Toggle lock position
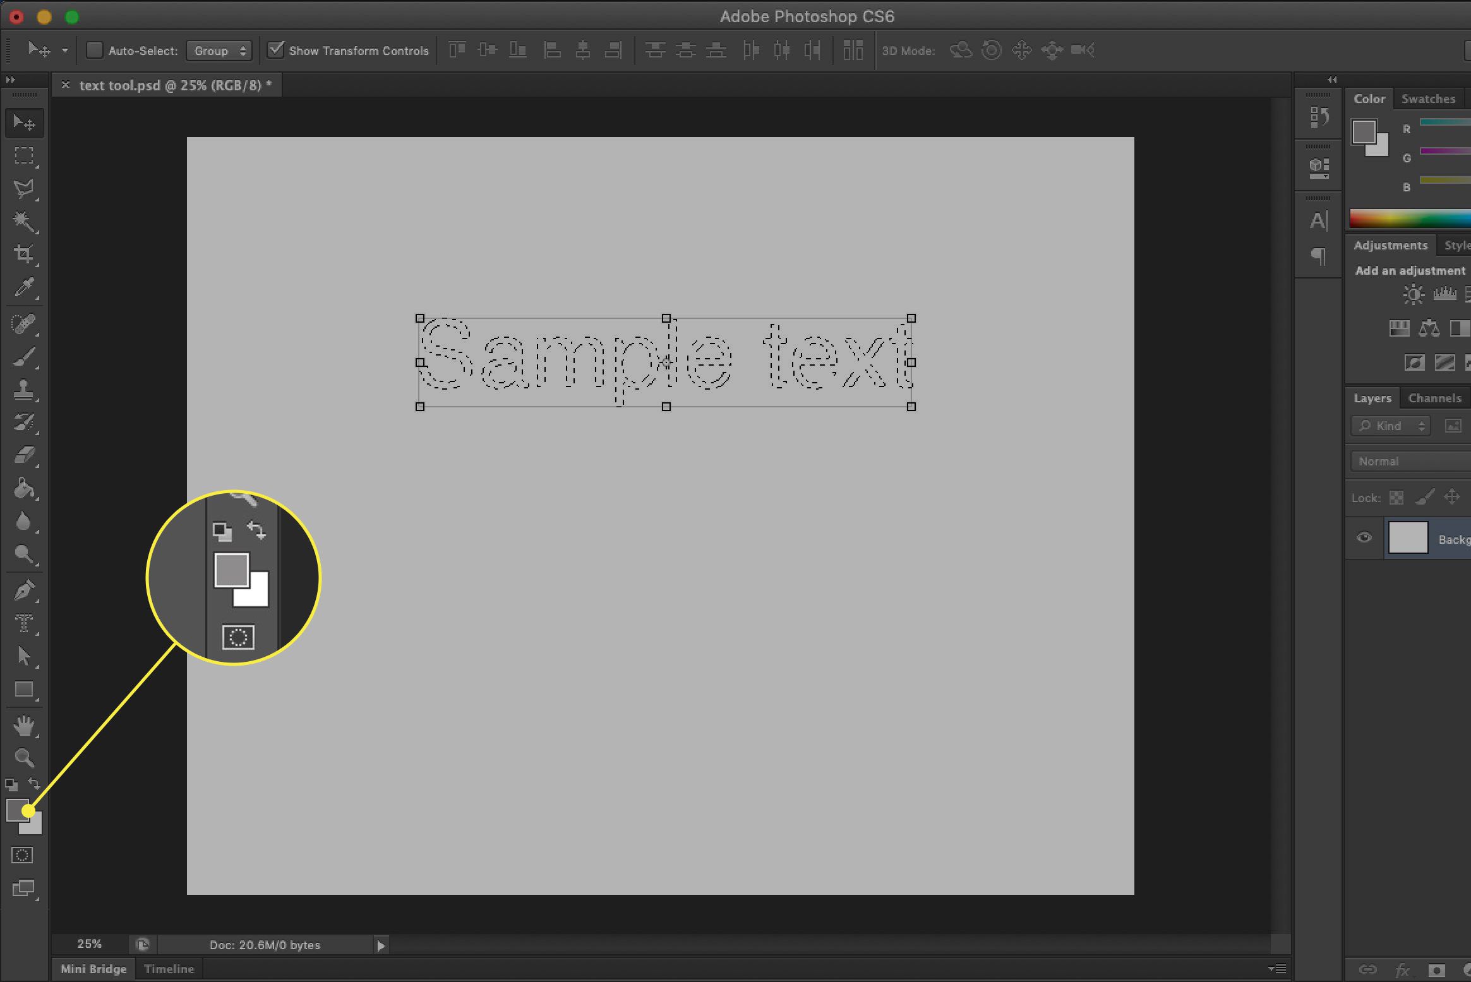Screen dimensions: 1471x982 pos(1452,497)
